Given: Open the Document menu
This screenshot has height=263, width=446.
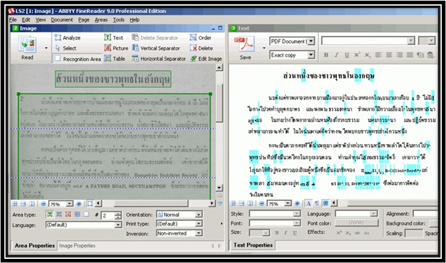Looking at the screenshot, I should click(x=62, y=19).
